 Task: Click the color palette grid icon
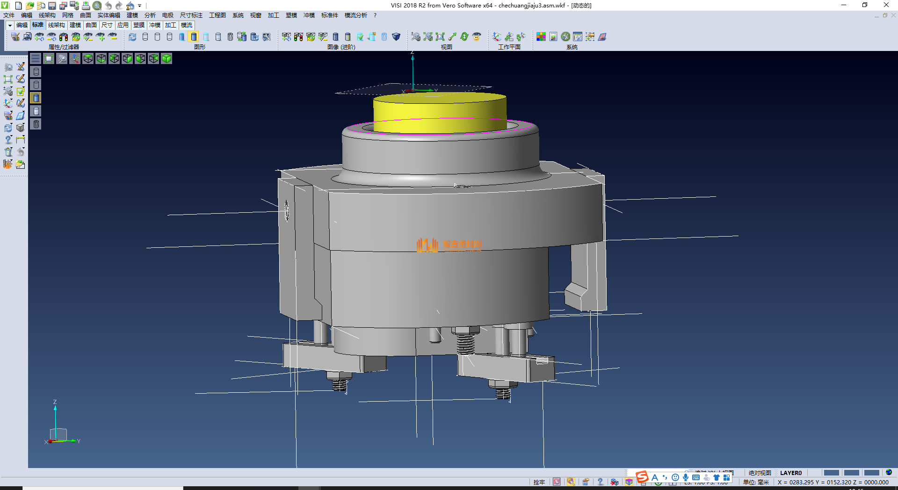point(541,36)
